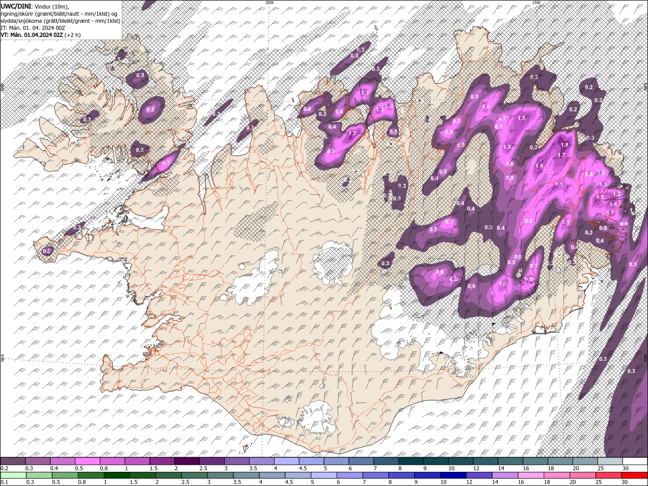Click the 1.8 precipitation value on map
The height and width of the screenshot is (486, 648).
(565, 145)
